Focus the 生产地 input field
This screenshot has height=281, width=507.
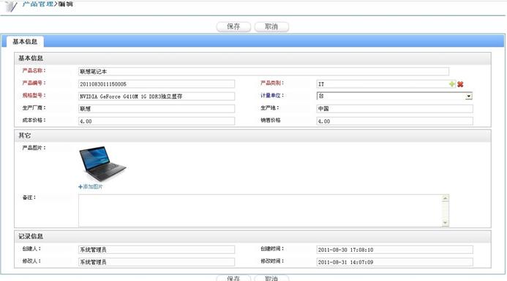pyautogui.click(x=394, y=108)
